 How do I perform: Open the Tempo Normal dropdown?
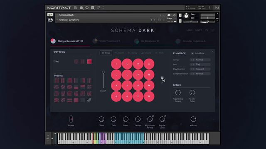coord(200,60)
